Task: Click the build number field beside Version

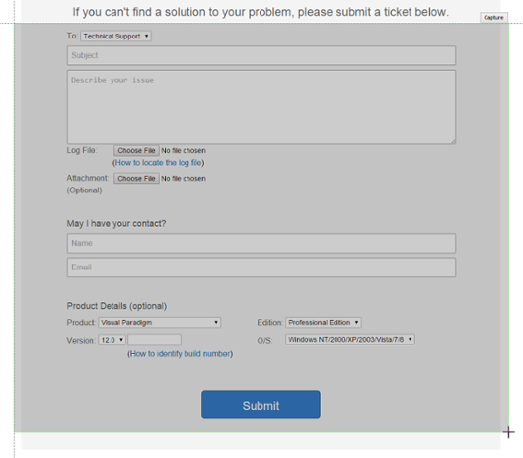Action: click(x=154, y=340)
